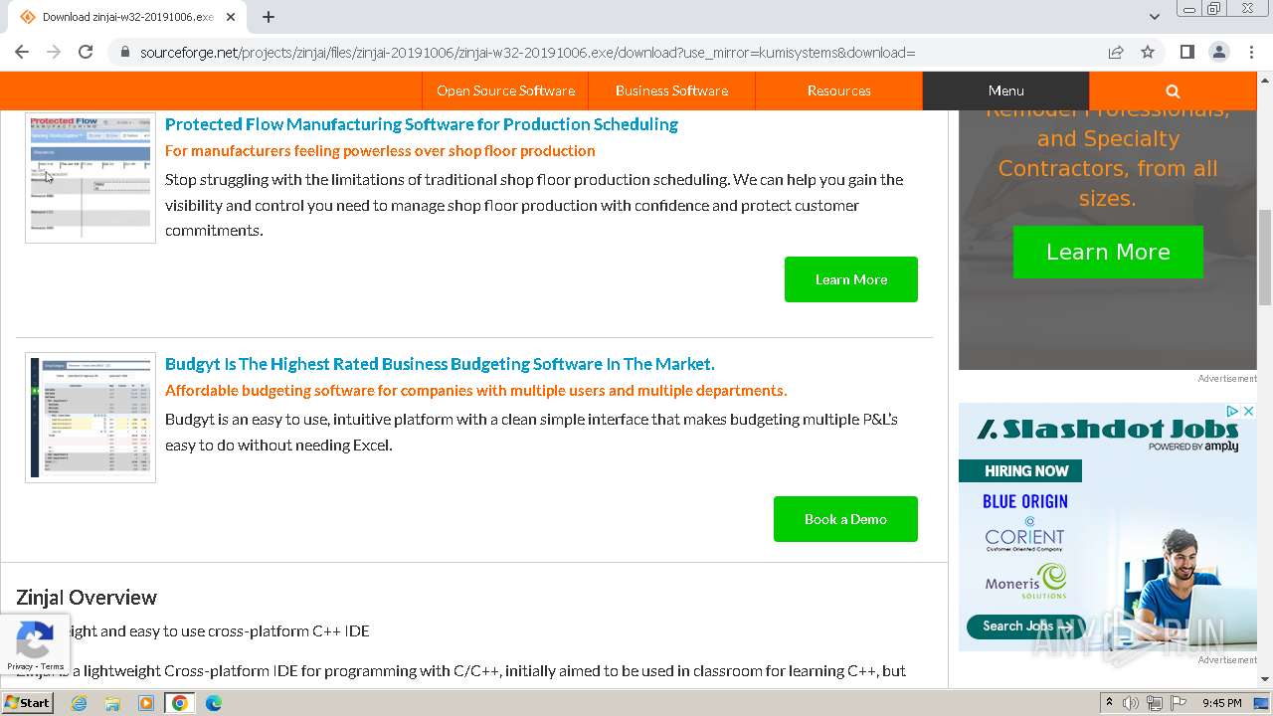Open the SourceForge search icon
Viewport: 1273px width, 716px height.
[x=1173, y=90]
